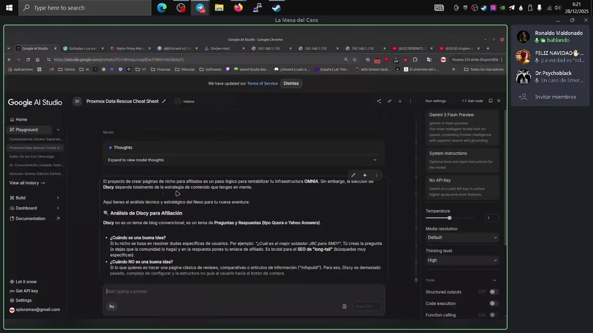Select the Gemini 3 Flash Preview model card
The width and height of the screenshot is (593, 333).
462,128
